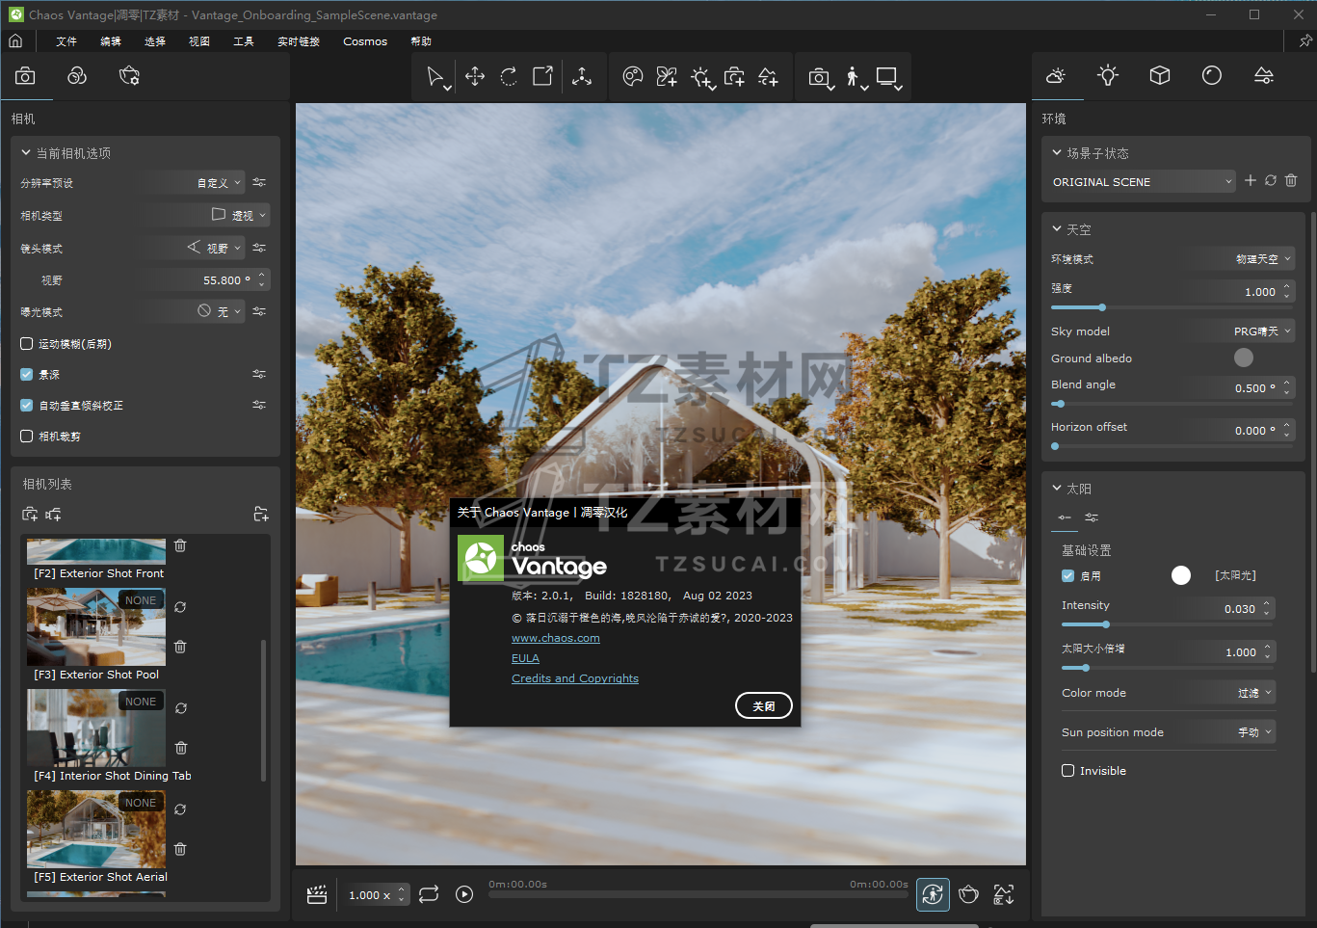Close the About dialog with 关闭 button
Viewport: 1317px width, 928px height.
click(764, 705)
